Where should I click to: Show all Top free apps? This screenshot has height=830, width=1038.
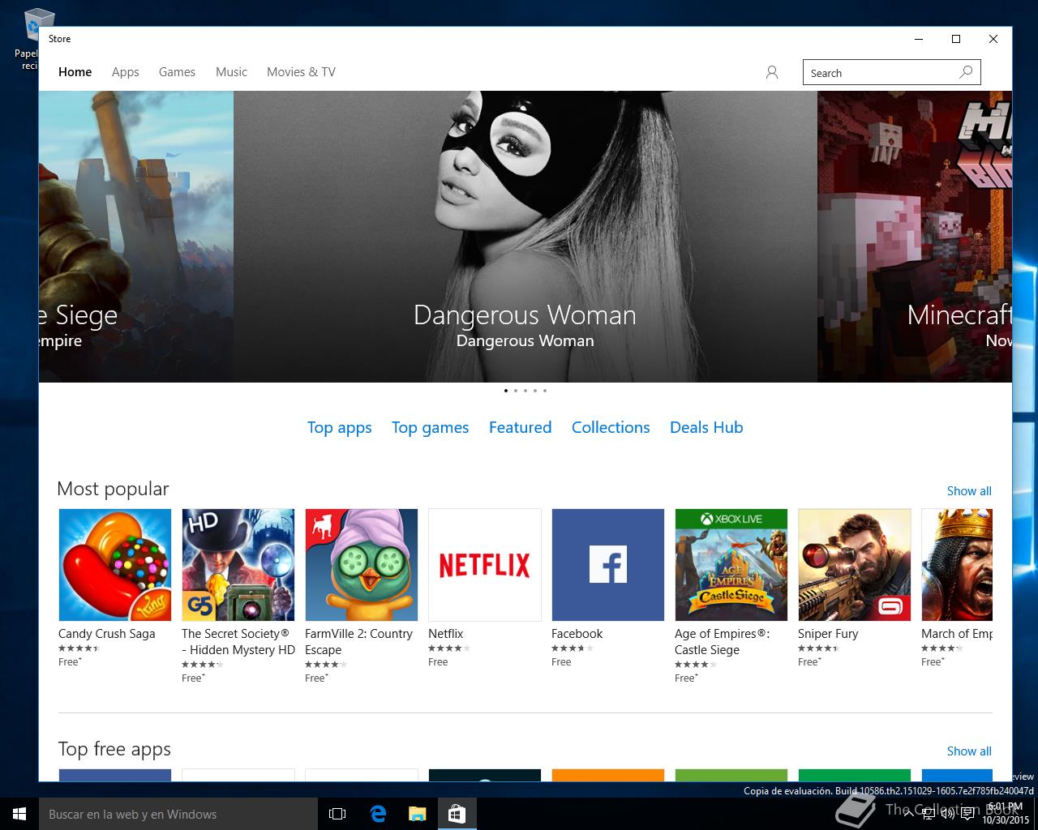point(969,751)
